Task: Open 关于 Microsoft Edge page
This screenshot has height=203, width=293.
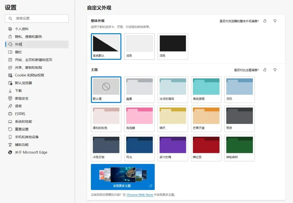Action: point(37,152)
